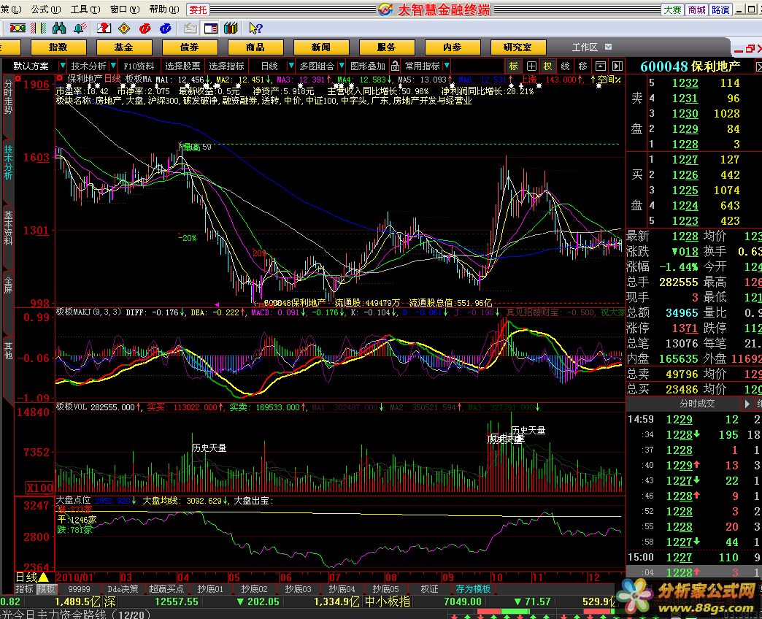Click the skip-to-end icon in chart toolbar
Screen dimensions: 762x619
click(x=617, y=66)
